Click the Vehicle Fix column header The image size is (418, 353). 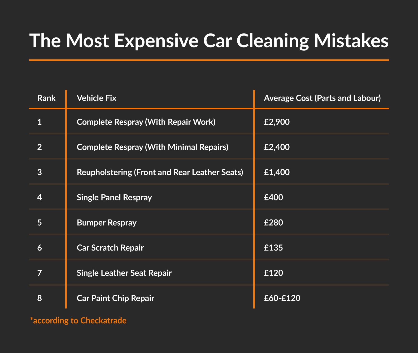click(97, 98)
